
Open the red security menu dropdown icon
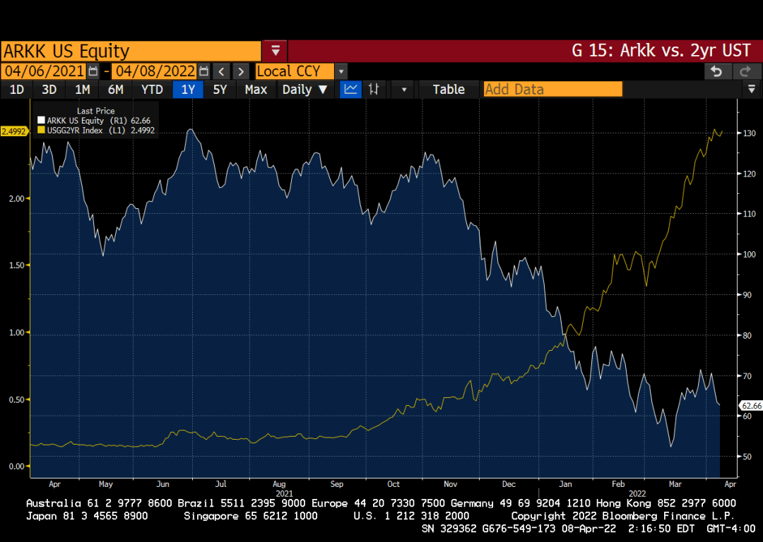[x=275, y=51]
